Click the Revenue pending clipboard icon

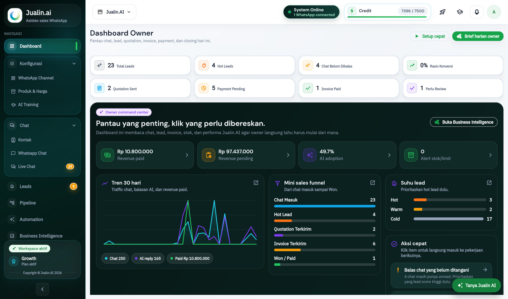tap(209, 155)
